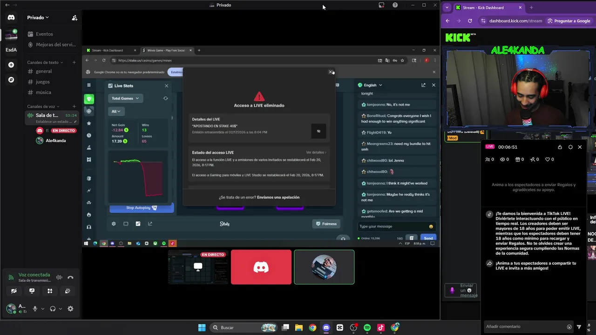Toggle lock icon in TikTok LIVE panel
Screen dimensions: 596x335
click(x=560, y=147)
